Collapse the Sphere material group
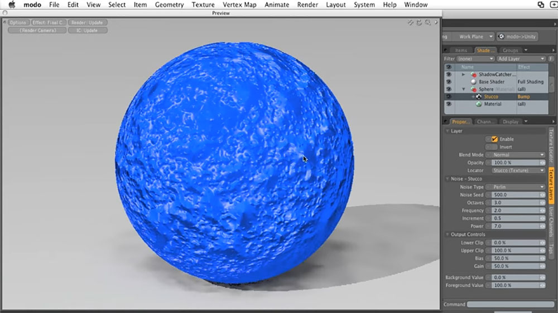558x313 pixels. (463, 89)
